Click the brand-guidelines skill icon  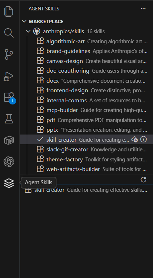pos(40,51)
